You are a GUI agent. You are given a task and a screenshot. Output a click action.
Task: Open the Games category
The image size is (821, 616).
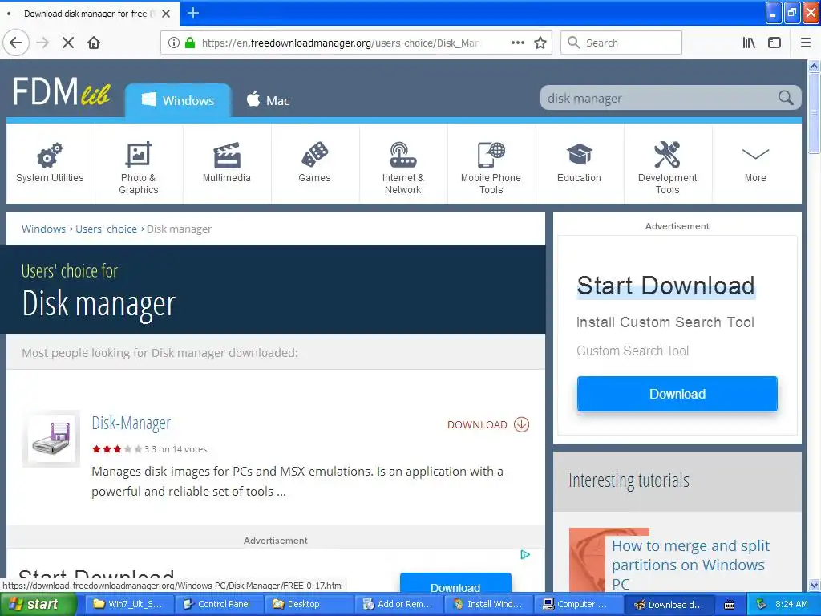(x=314, y=164)
